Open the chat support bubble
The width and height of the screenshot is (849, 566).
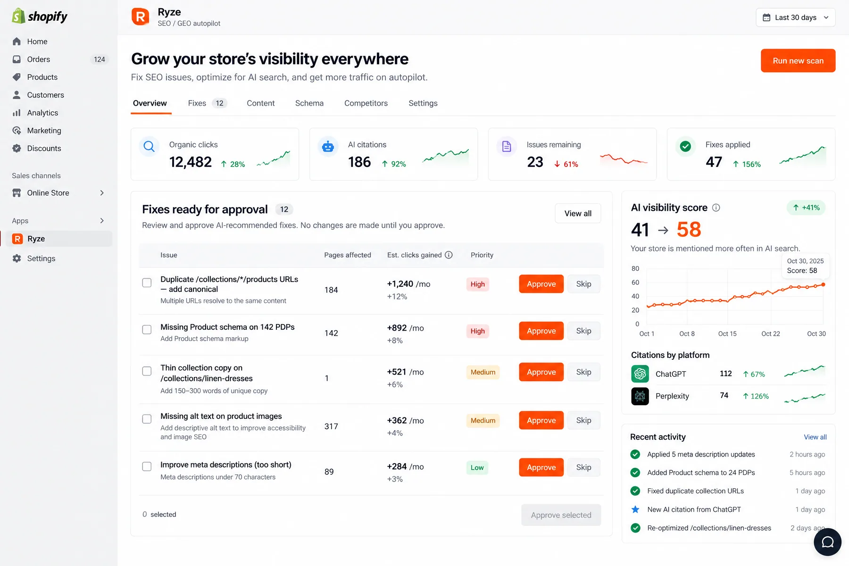tap(827, 542)
